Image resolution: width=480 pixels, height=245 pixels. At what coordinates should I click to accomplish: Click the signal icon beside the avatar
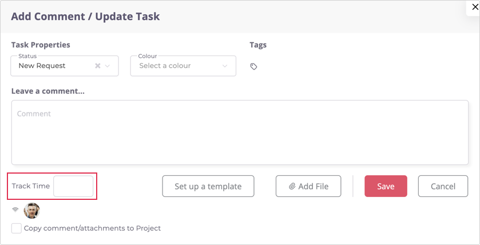(x=15, y=210)
